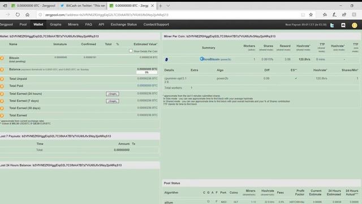362x204 pixels.
Task: Click the yellow Bitcoin coin icon in header
Action: (355, 25)
